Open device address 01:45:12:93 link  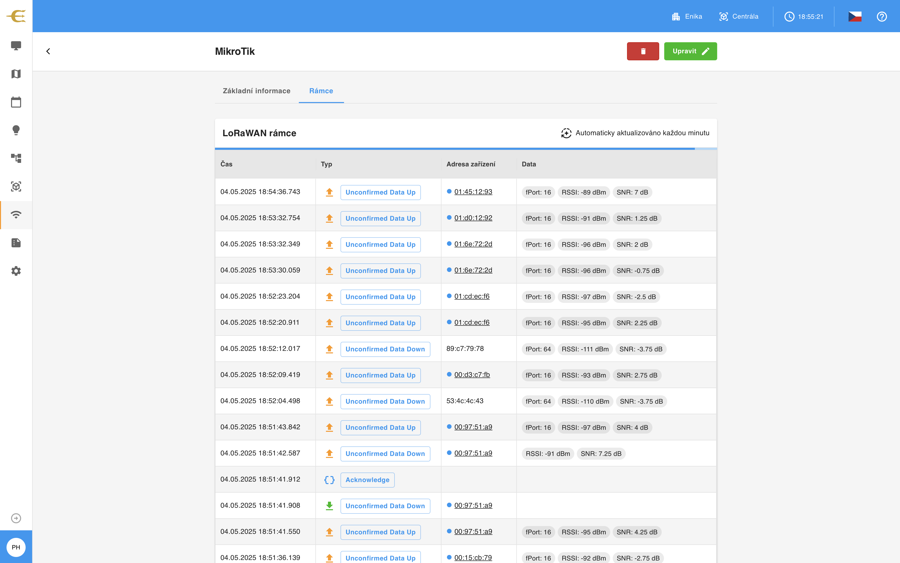pos(473,192)
